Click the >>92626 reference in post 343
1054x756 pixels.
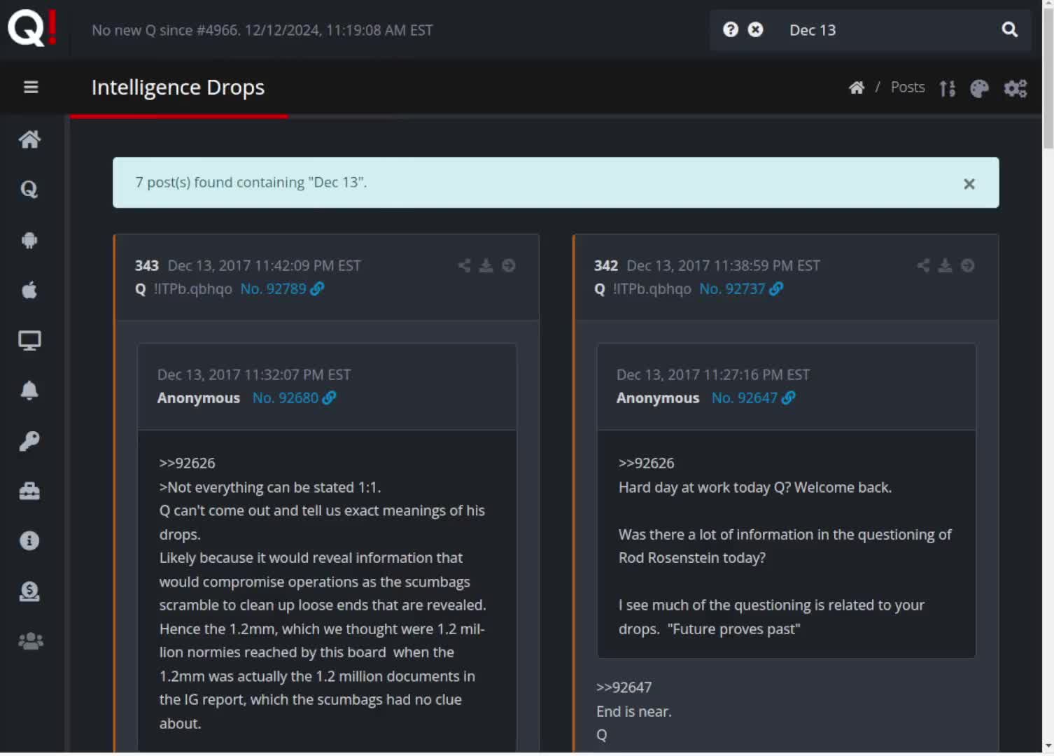pyautogui.click(x=187, y=463)
